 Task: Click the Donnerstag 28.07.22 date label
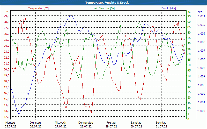(x=86, y=125)
